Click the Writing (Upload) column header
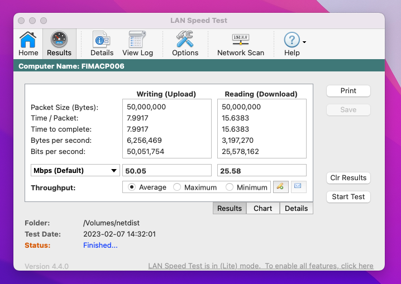Screen dimensions: 401x284 click(166, 94)
